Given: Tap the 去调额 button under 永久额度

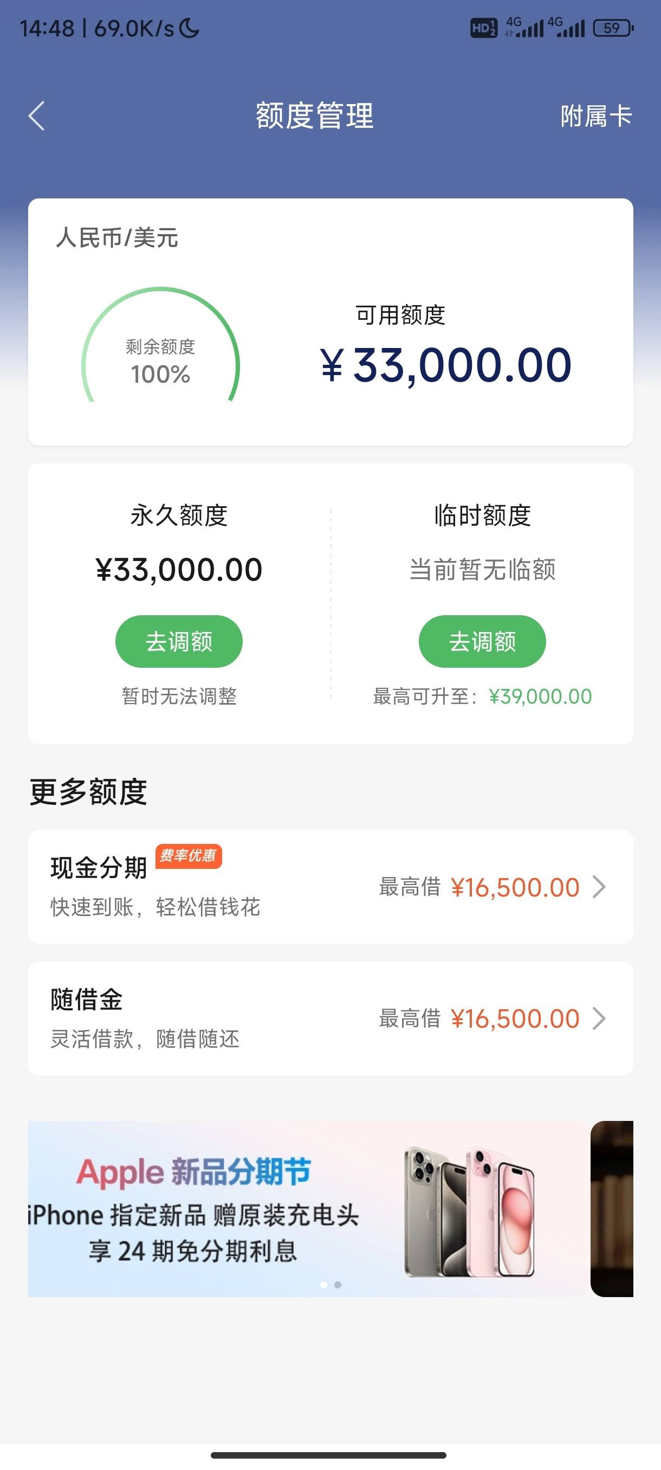Looking at the screenshot, I should point(179,641).
